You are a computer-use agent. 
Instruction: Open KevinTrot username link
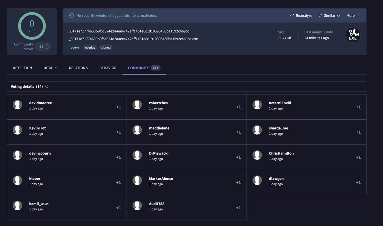[37, 128]
